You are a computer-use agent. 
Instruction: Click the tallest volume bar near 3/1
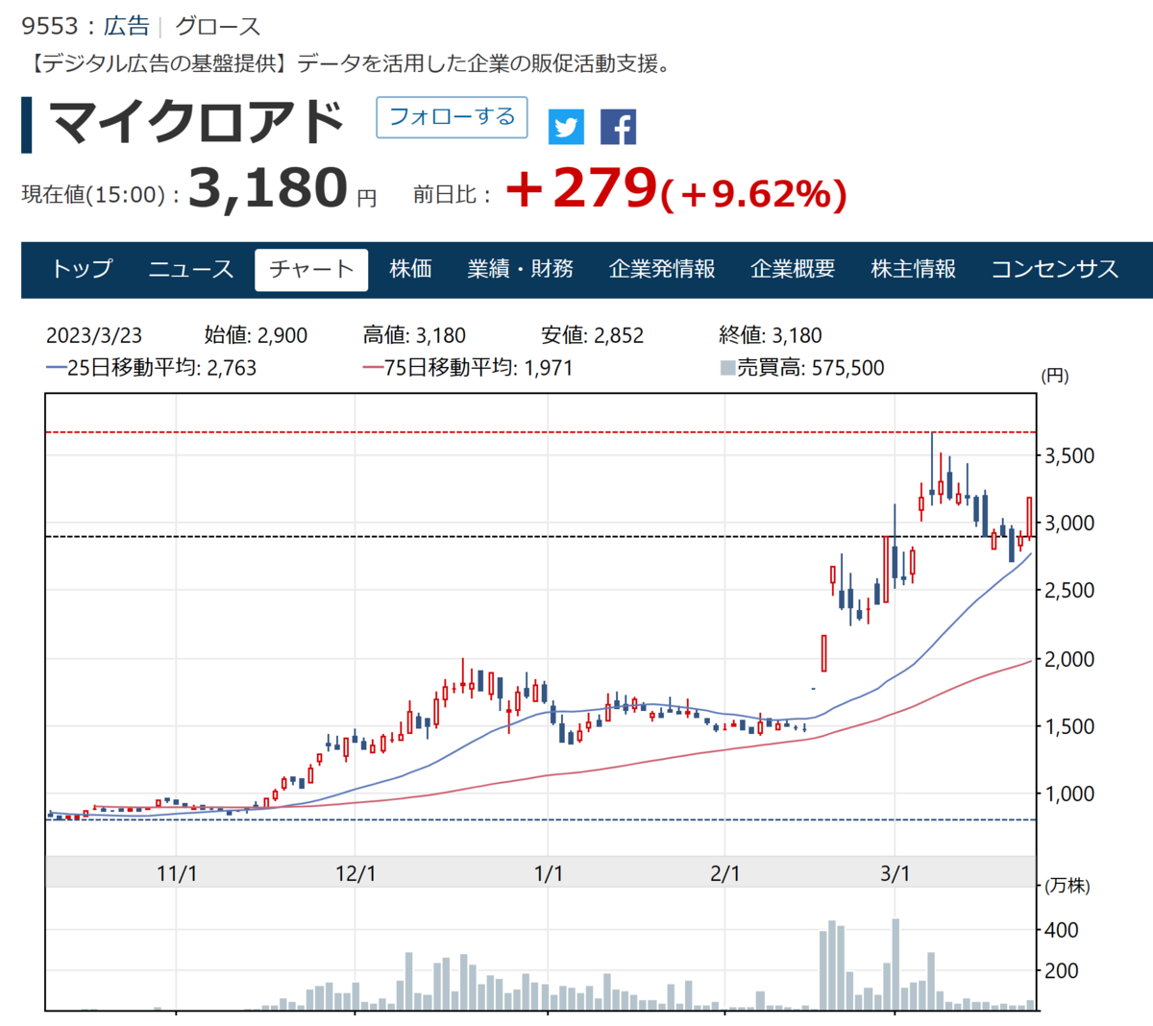click(x=895, y=965)
